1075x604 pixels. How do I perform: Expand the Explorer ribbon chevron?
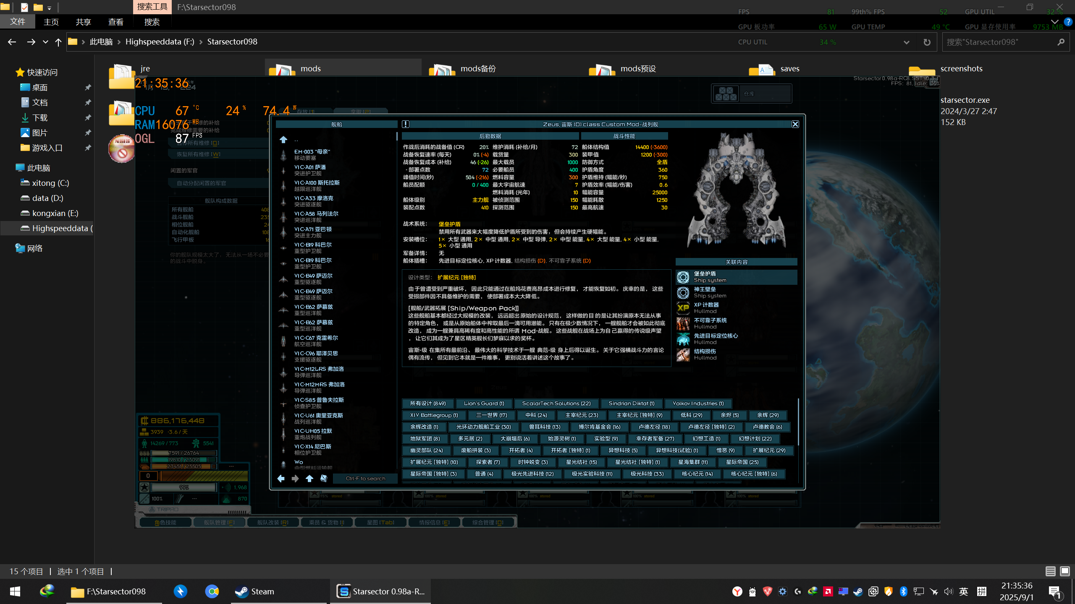1054,22
